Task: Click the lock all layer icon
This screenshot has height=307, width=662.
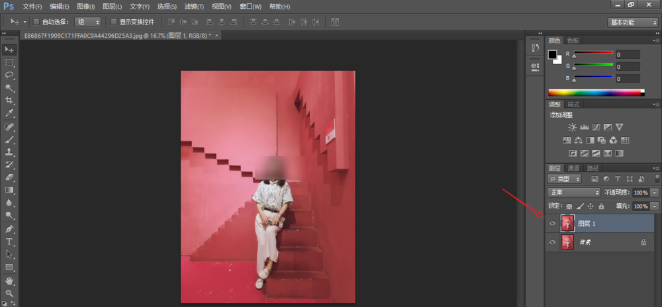Action: point(601,206)
